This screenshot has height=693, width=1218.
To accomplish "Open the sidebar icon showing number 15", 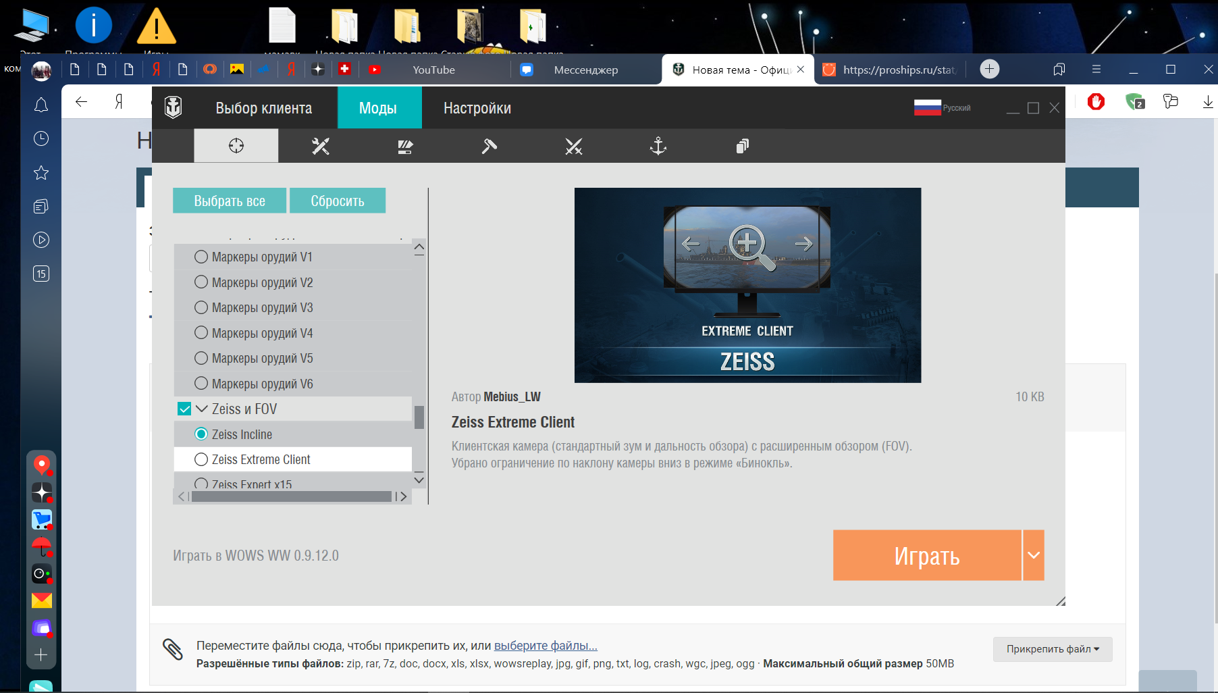I will pos(41,274).
